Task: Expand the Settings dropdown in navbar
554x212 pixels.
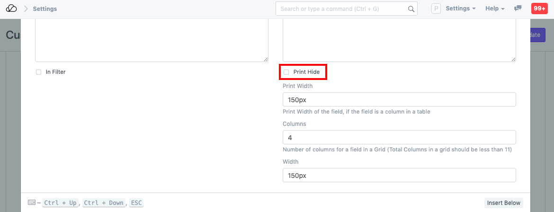Action: 461,9
